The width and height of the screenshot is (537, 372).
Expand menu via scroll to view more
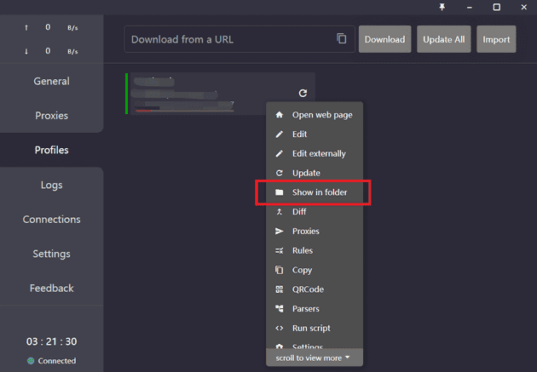point(314,358)
